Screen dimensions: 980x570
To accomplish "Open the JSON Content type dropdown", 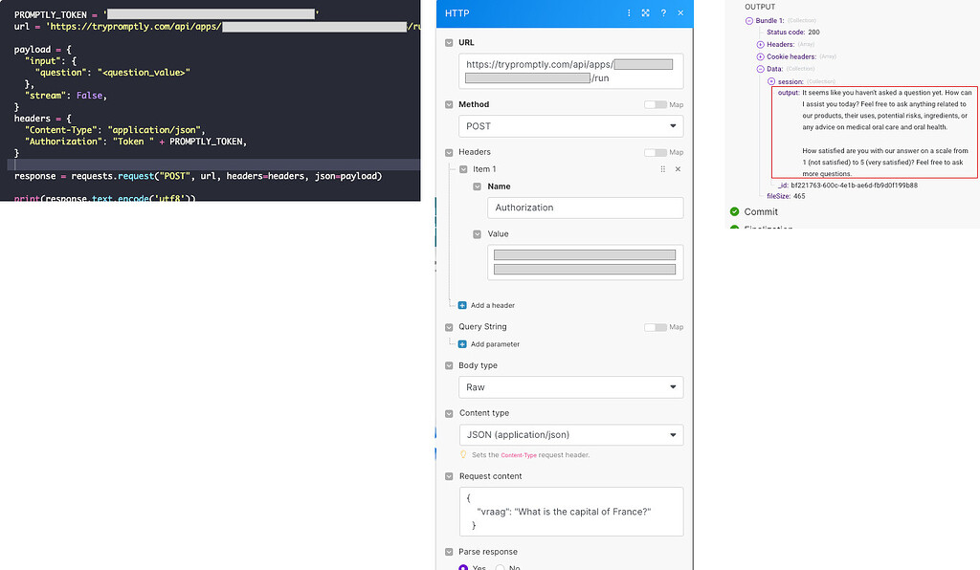I will (570, 434).
